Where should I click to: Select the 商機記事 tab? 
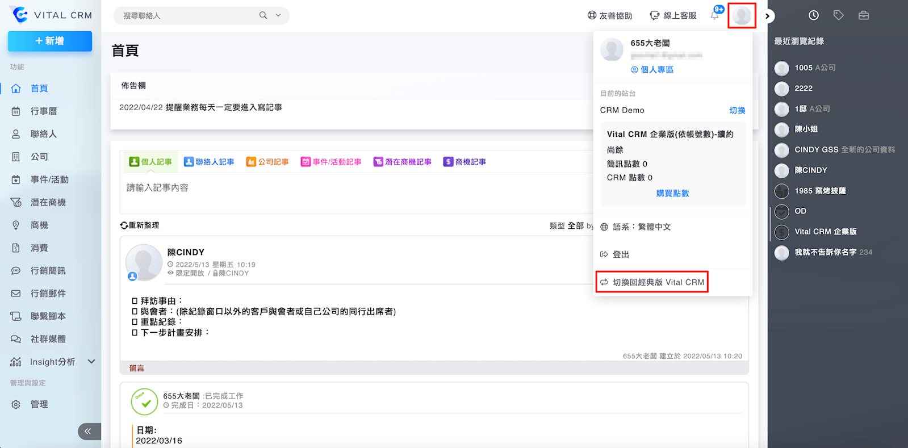pyautogui.click(x=465, y=162)
